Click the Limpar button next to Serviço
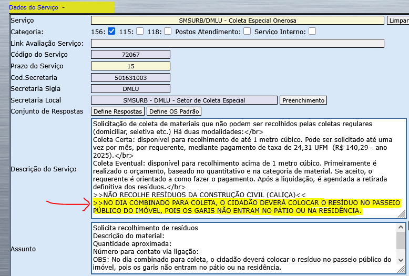Image resolution: width=409 pixels, height=276 pixels. coord(398,21)
